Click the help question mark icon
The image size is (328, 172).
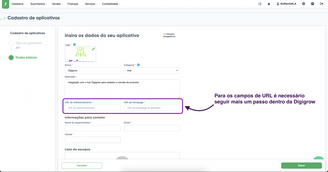click(x=312, y=4)
